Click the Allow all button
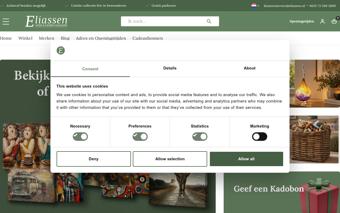 246,159
